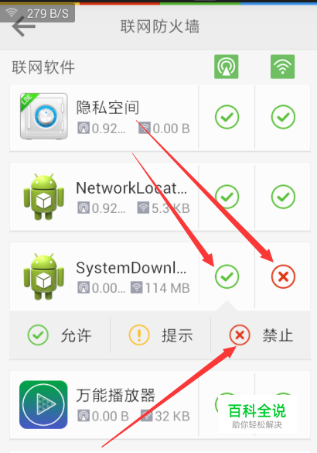This screenshot has width=317, height=453.
Task: Tap the back arrow icon
Action: coord(24,26)
